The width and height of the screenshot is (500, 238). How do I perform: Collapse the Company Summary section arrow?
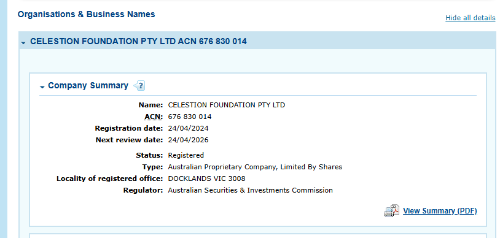[42, 86]
